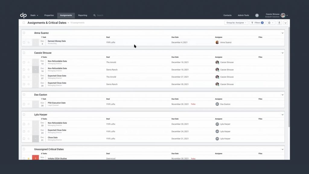309x174 pixels.
Task: Collapse the Anna Suarez group chevron
Action: tap(282, 33)
